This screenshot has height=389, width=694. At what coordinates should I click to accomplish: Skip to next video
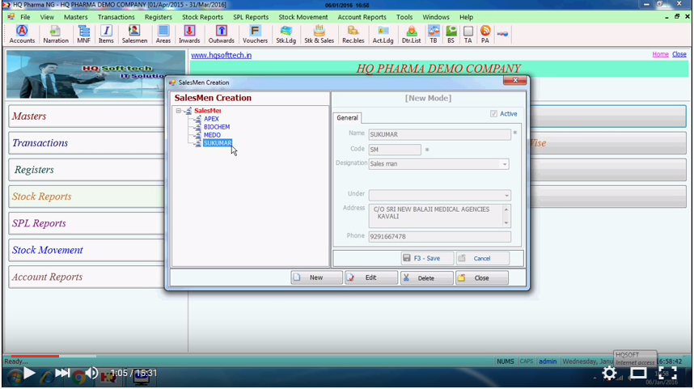(62, 373)
